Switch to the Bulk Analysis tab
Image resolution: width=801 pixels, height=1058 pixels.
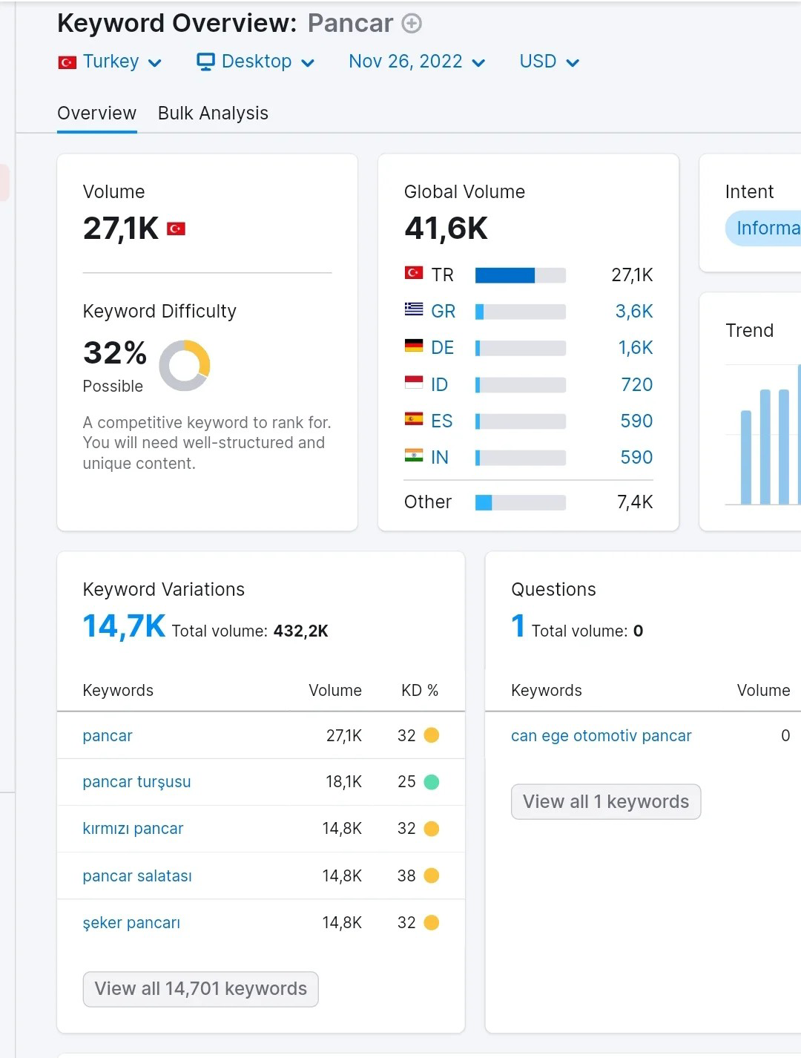[x=213, y=114]
